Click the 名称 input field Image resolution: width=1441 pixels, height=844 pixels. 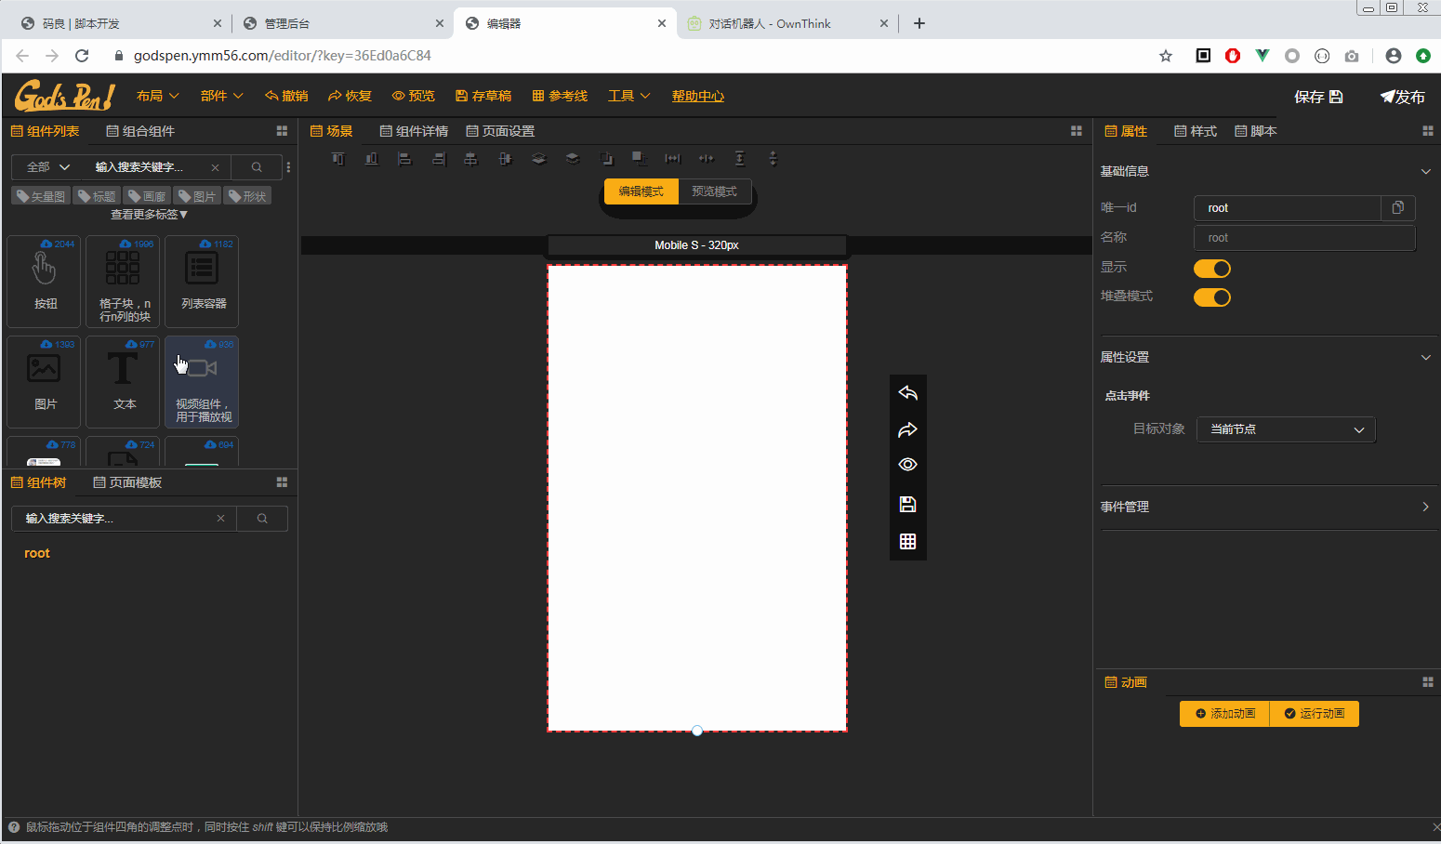1304,238
